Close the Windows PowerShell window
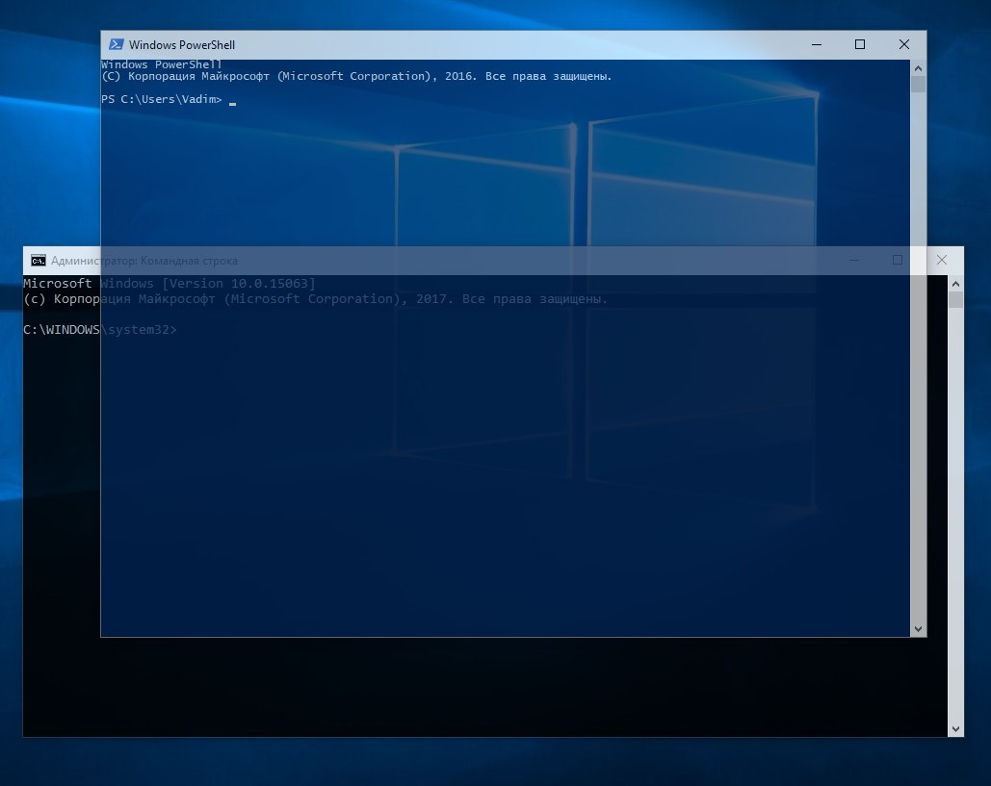This screenshot has width=991, height=786. 903,44
